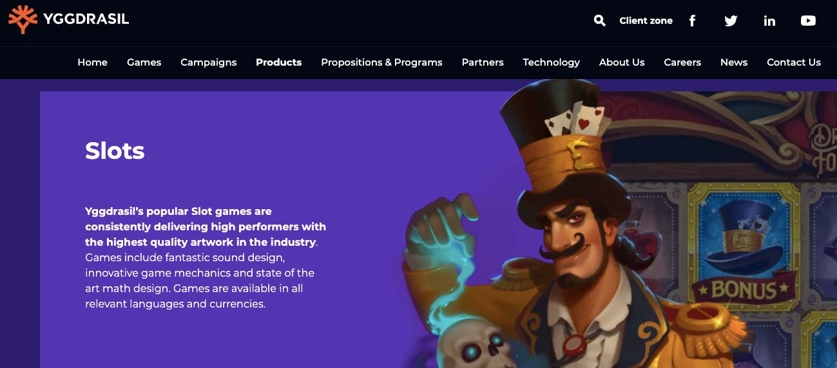
Task: Navigate to Partners
Action: [483, 62]
